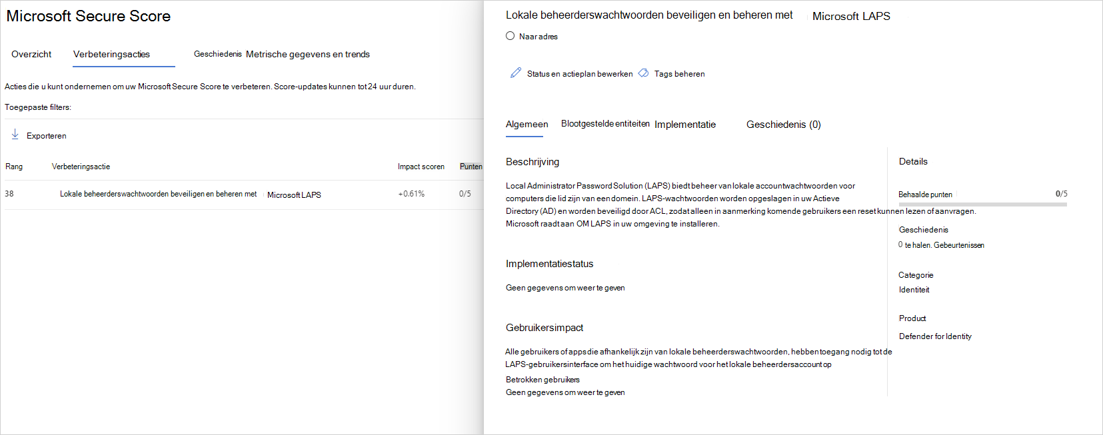Click the Toegepaste filters label
The width and height of the screenshot is (1103, 435).
point(38,107)
